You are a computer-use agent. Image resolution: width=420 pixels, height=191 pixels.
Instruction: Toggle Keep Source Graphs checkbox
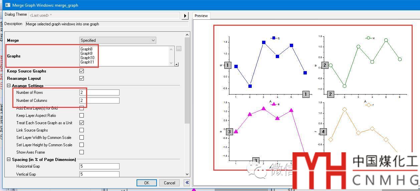point(81,71)
